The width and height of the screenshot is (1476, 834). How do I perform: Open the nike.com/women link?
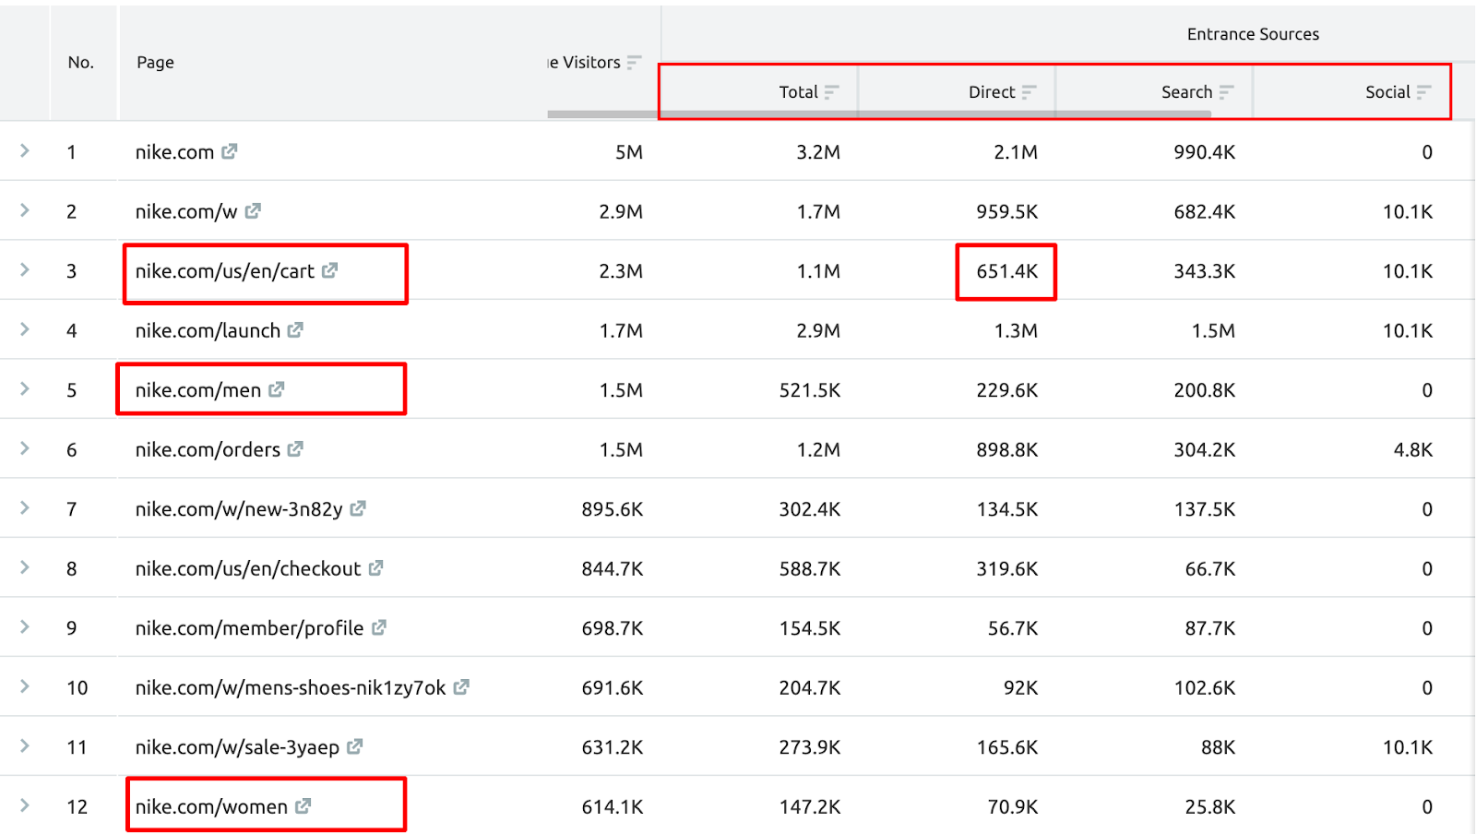(211, 807)
